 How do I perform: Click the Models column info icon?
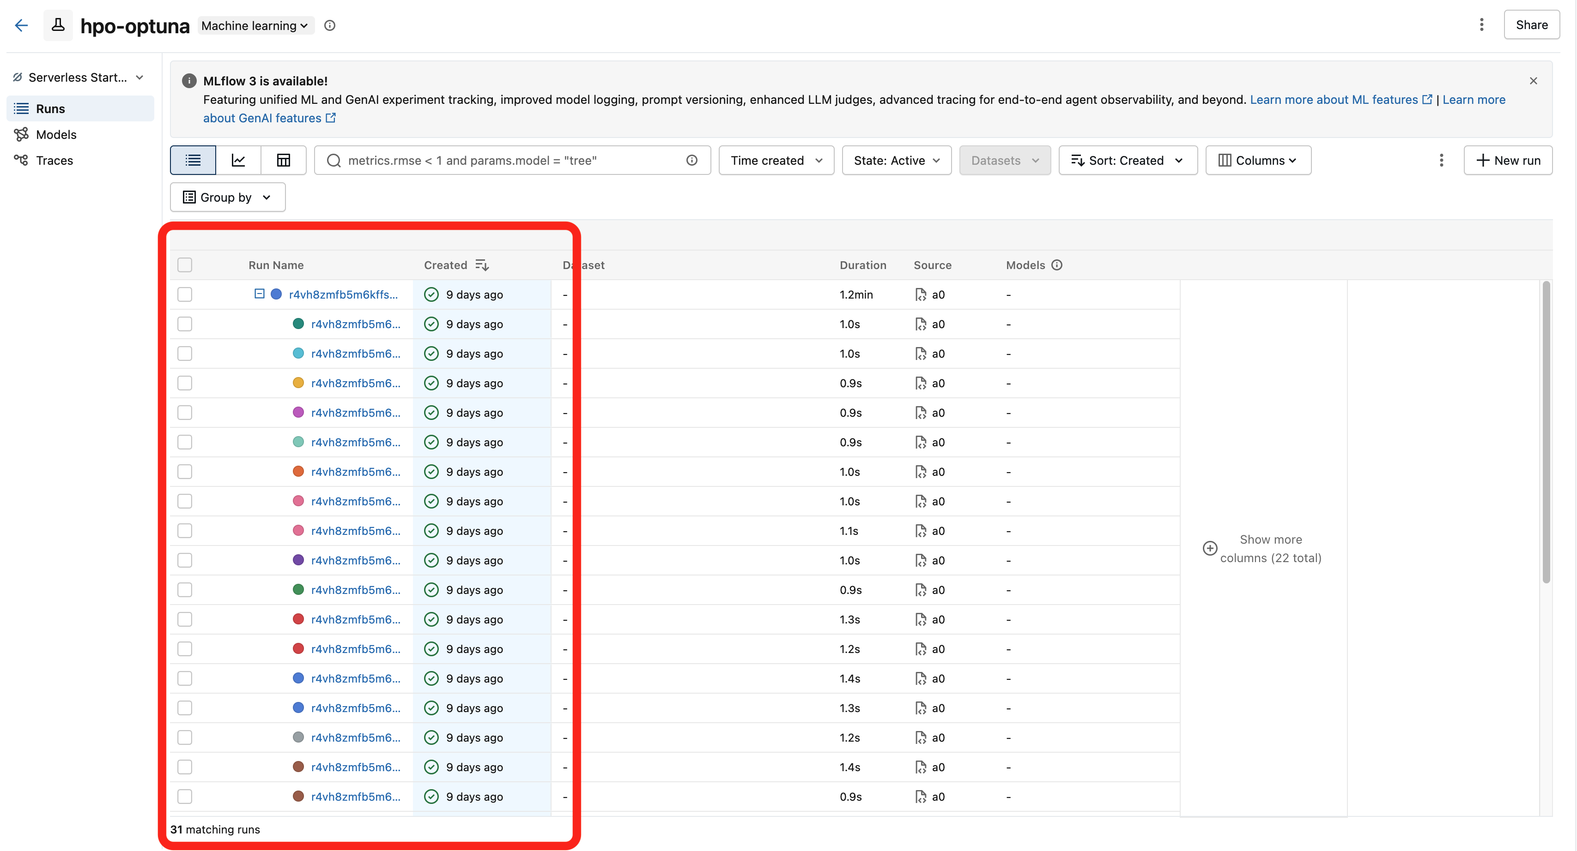click(1056, 265)
